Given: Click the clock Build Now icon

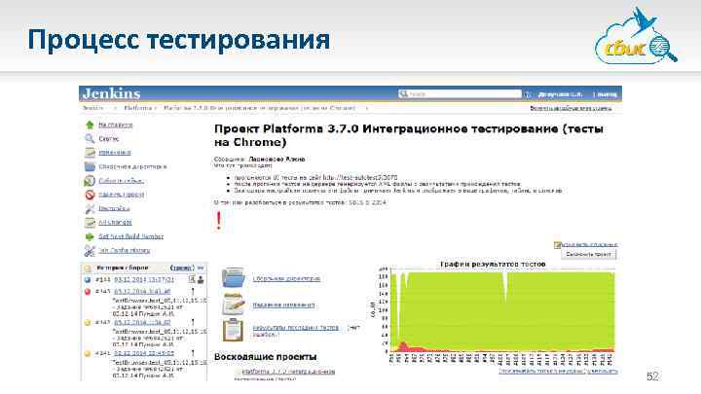Looking at the screenshot, I should click(90, 181).
